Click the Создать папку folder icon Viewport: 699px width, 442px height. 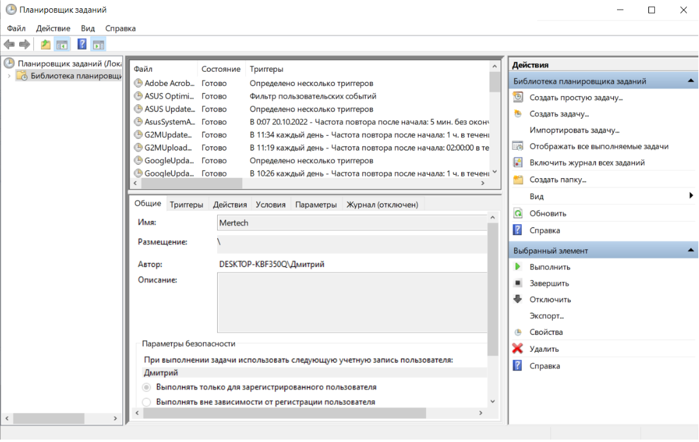[518, 179]
